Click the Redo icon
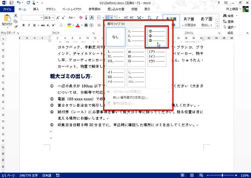Screen dimensions: 251x178 point(28,3)
